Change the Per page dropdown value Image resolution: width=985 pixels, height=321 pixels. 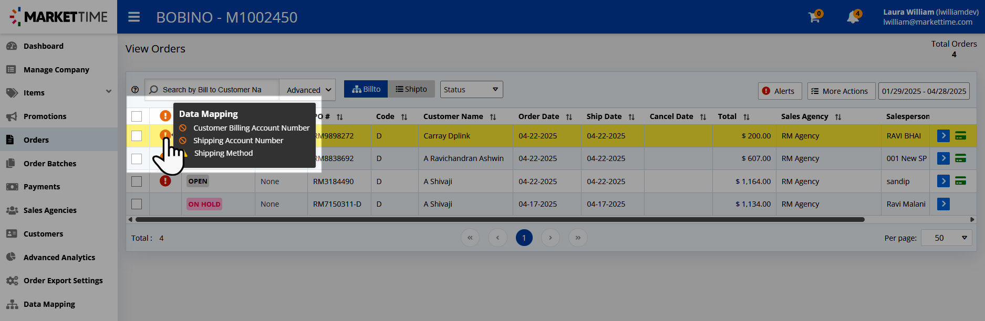pyautogui.click(x=946, y=238)
